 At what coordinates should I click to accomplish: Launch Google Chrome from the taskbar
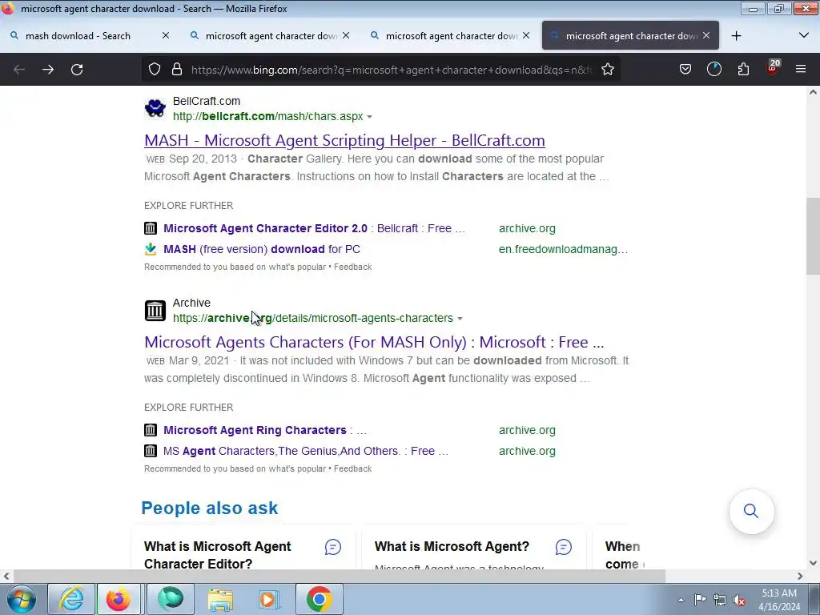tap(320, 599)
